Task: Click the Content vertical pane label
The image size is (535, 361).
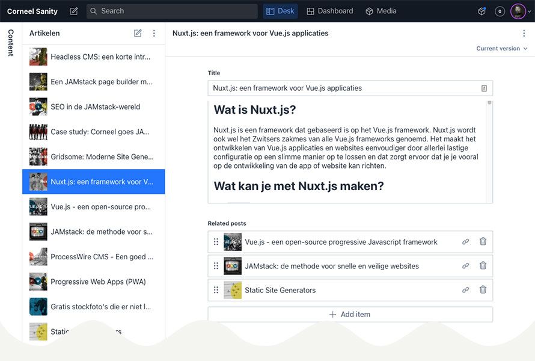Action: tap(11, 43)
